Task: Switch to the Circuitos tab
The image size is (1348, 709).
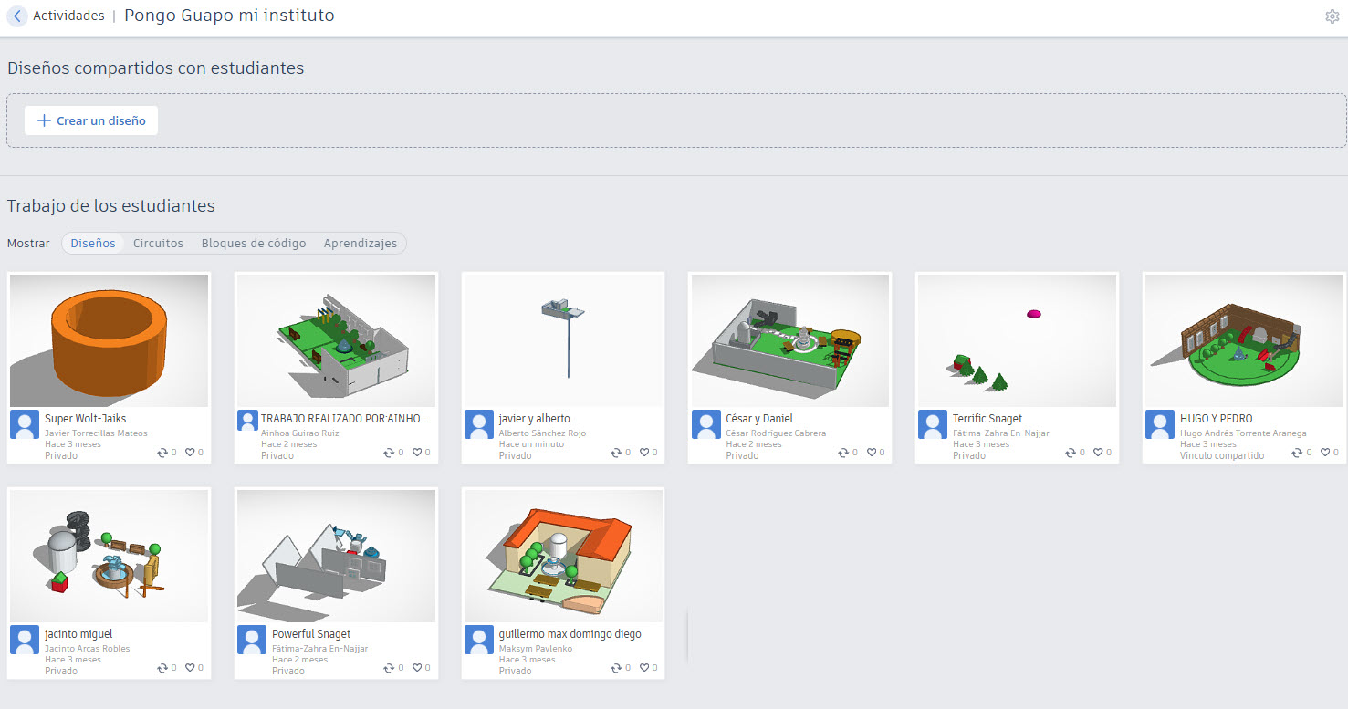Action: click(158, 244)
